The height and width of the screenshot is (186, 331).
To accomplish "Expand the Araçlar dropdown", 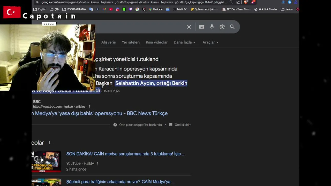I will (x=210, y=42).
